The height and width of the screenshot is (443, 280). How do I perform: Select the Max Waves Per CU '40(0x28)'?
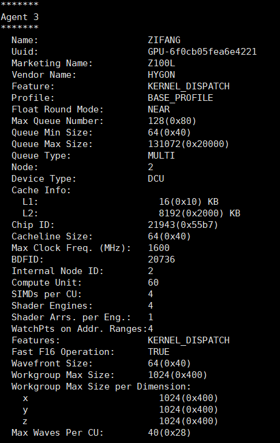pyautogui.click(x=169, y=433)
